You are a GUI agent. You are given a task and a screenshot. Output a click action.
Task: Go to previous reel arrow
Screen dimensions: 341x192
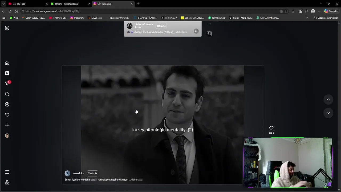(328, 99)
